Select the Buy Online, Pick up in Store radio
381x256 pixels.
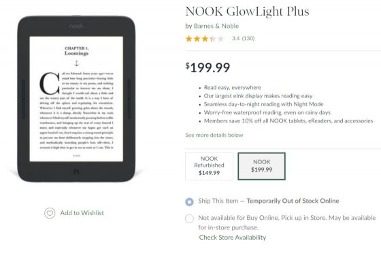click(190, 219)
